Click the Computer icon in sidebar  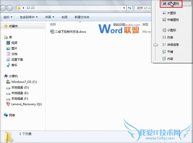pyautogui.click(x=6, y=76)
